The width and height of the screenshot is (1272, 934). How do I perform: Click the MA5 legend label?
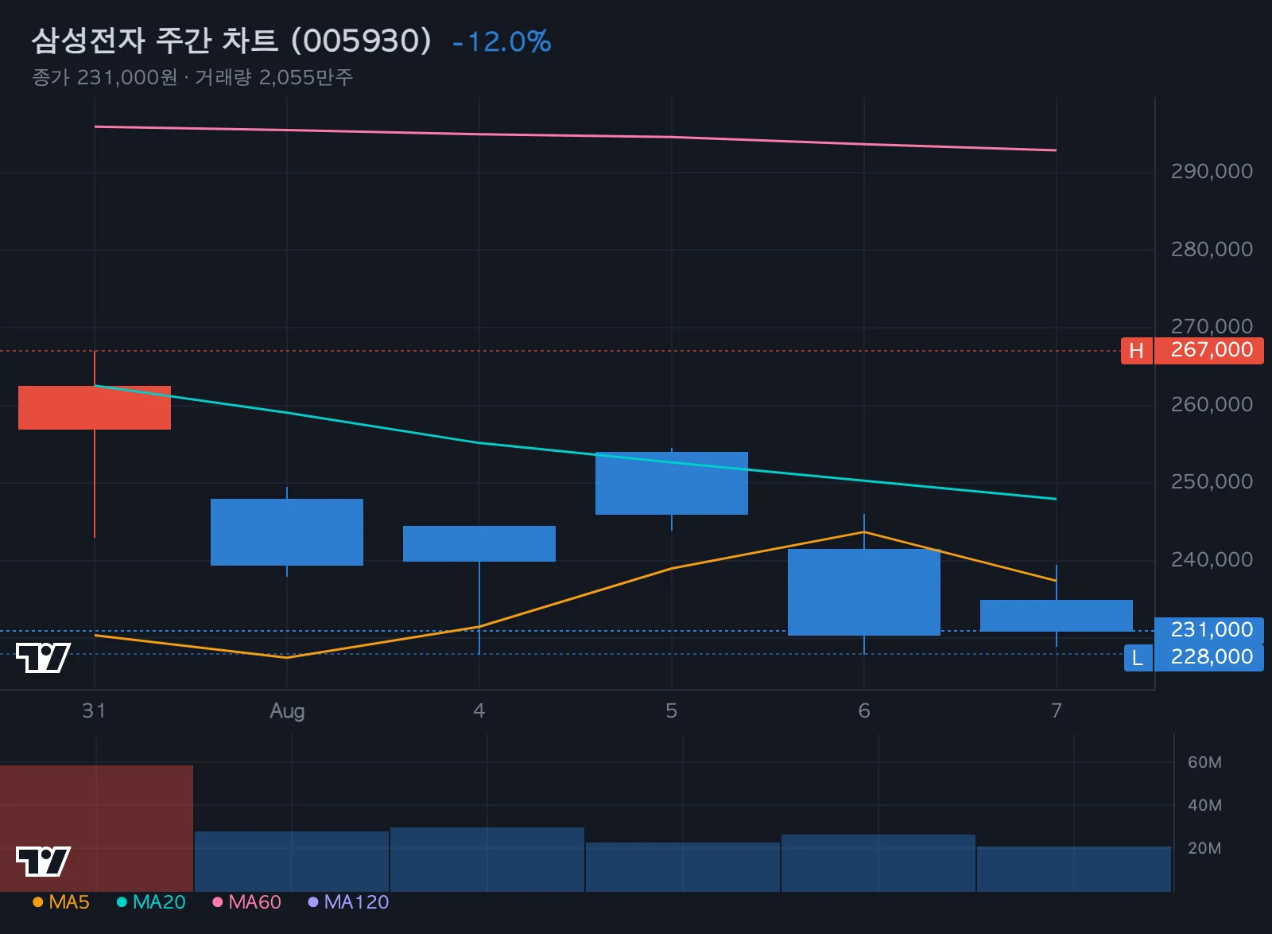point(69,902)
